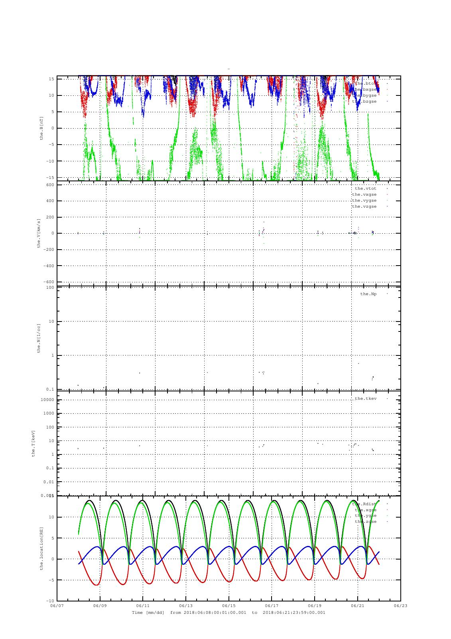
Task: Click the the.vygse legend entry
Action: click(x=364, y=200)
